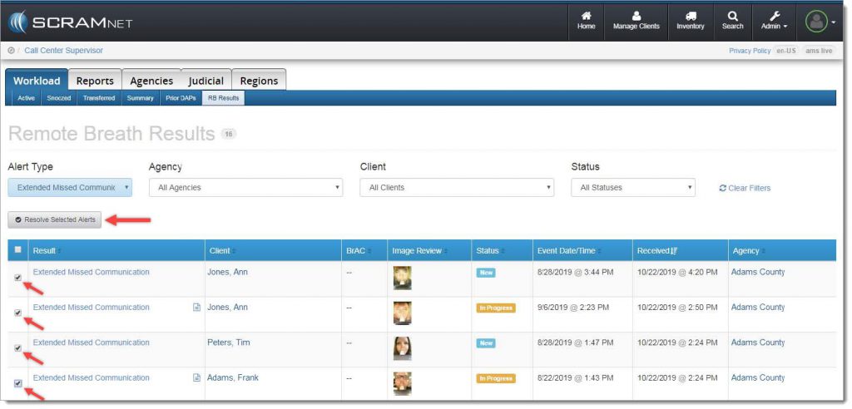Click the Clear Filters refresh icon
The height and width of the screenshot is (409, 852).
pyautogui.click(x=723, y=188)
